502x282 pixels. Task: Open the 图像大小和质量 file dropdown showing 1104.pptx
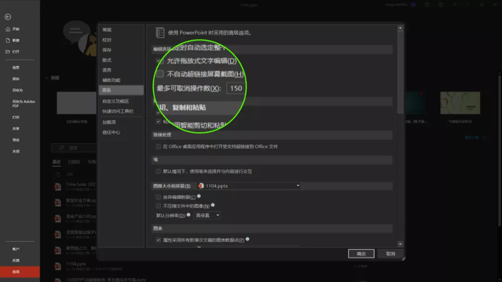(248, 186)
